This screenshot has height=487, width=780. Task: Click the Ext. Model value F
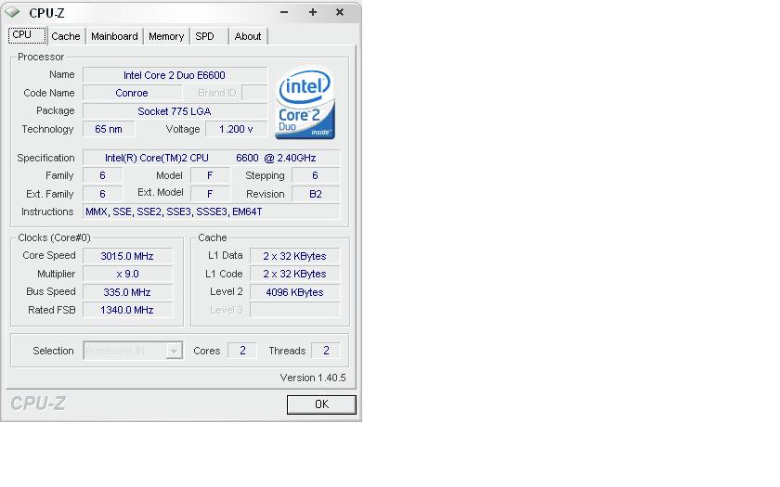(210, 194)
